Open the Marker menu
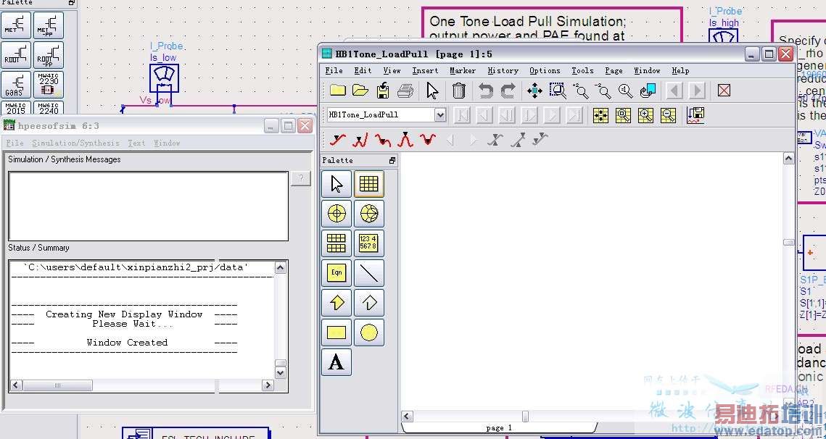This screenshot has height=439, width=826. pos(463,70)
